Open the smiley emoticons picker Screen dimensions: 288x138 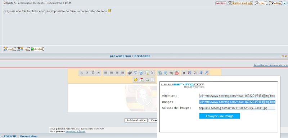[136, 80]
